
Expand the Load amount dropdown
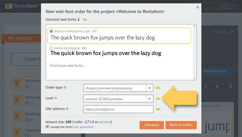point(119,99)
